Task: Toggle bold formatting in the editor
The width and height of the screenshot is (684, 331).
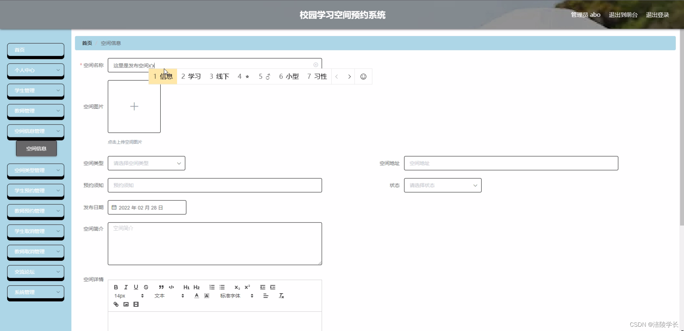Action: (116, 287)
